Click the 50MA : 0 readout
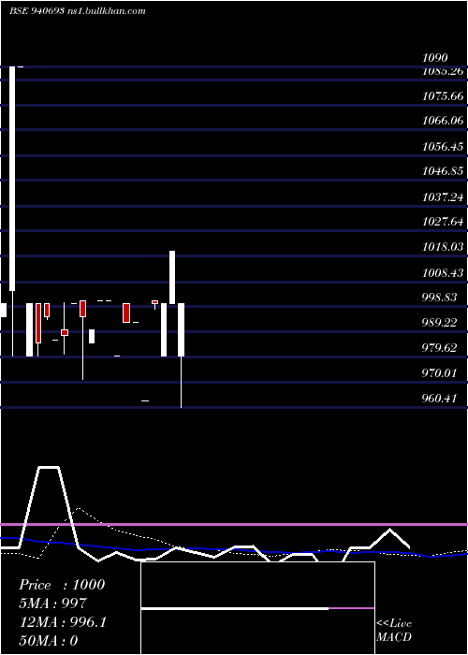Viewport: 468px width, 655px height. click(x=49, y=641)
